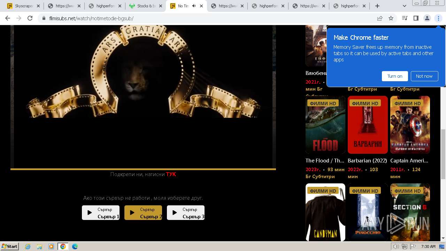Open the Section 8 movie poster
The width and height of the screenshot is (446, 251).
click(410, 212)
